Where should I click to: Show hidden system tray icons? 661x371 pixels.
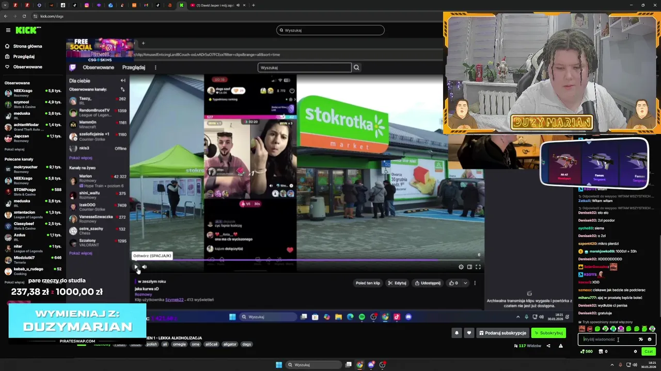coord(613,365)
